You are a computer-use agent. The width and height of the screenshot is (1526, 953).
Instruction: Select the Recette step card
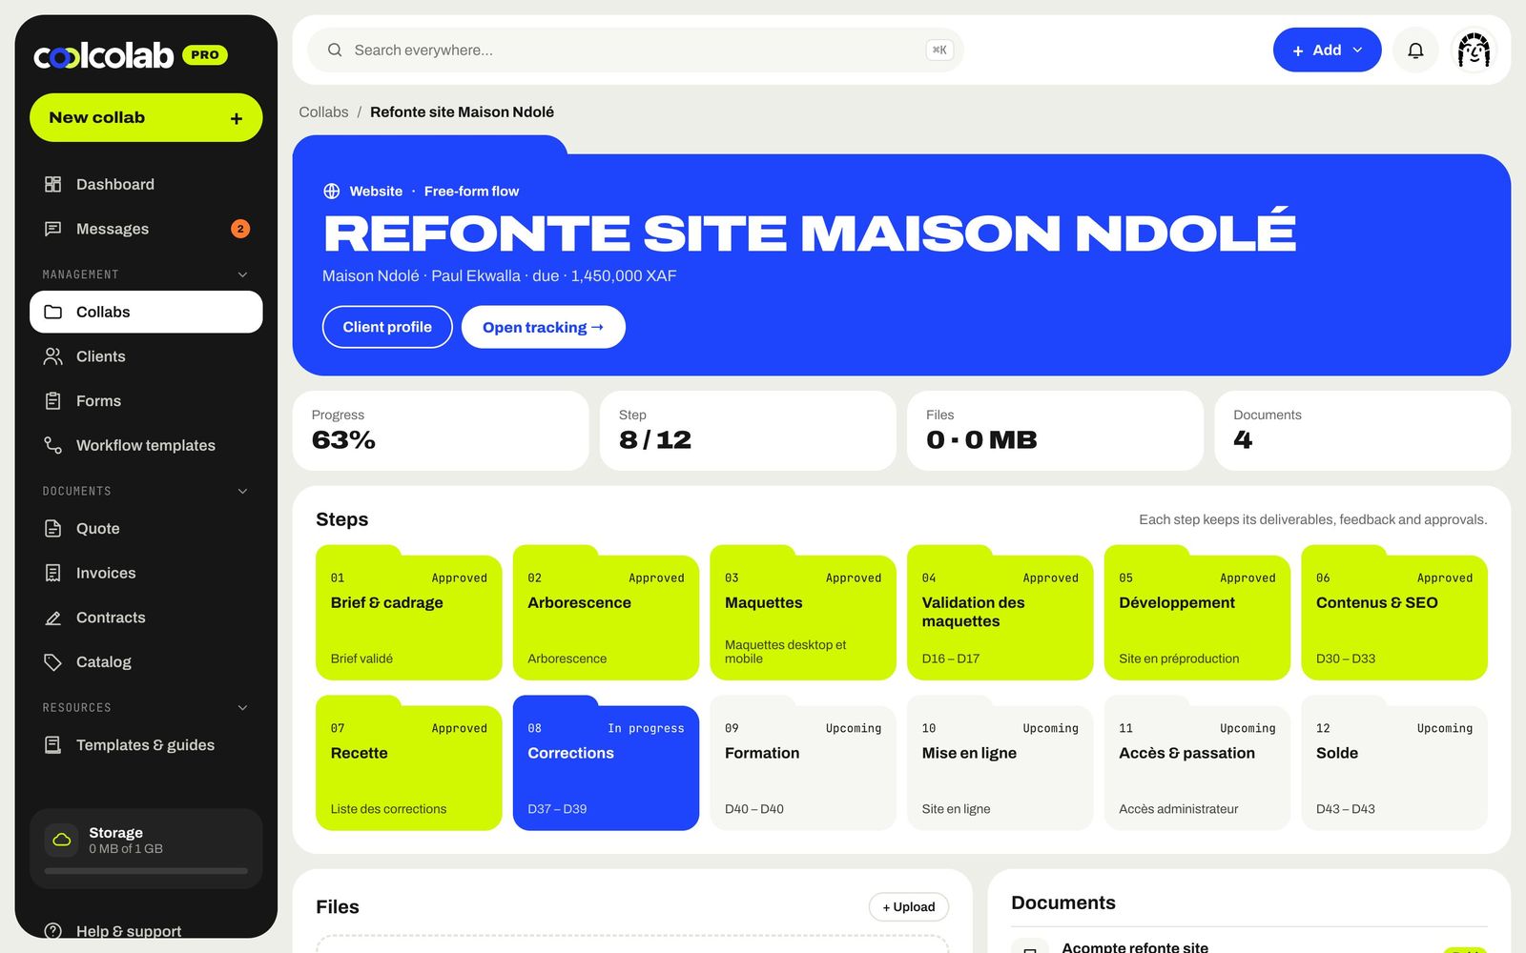pos(408,763)
